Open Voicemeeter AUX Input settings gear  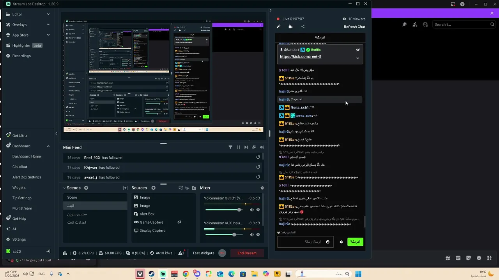[258, 234]
